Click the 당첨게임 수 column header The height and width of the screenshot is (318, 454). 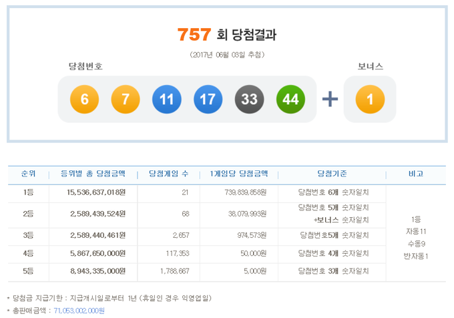[x=168, y=174]
